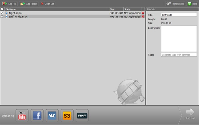
Task: Toggle the flight.mp4 checkbox
Action: 2,13
